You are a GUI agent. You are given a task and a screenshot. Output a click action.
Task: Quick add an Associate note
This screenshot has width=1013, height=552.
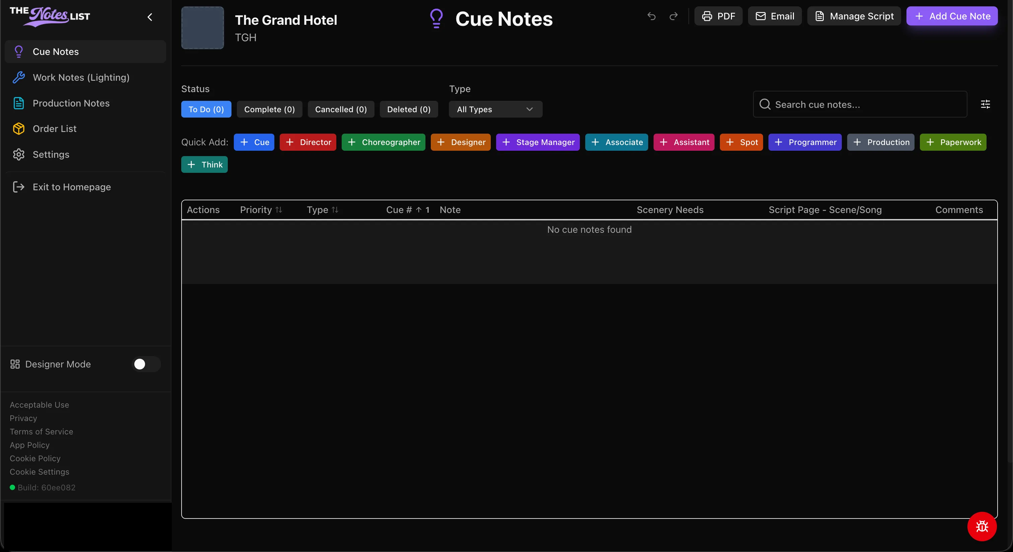click(x=616, y=142)
